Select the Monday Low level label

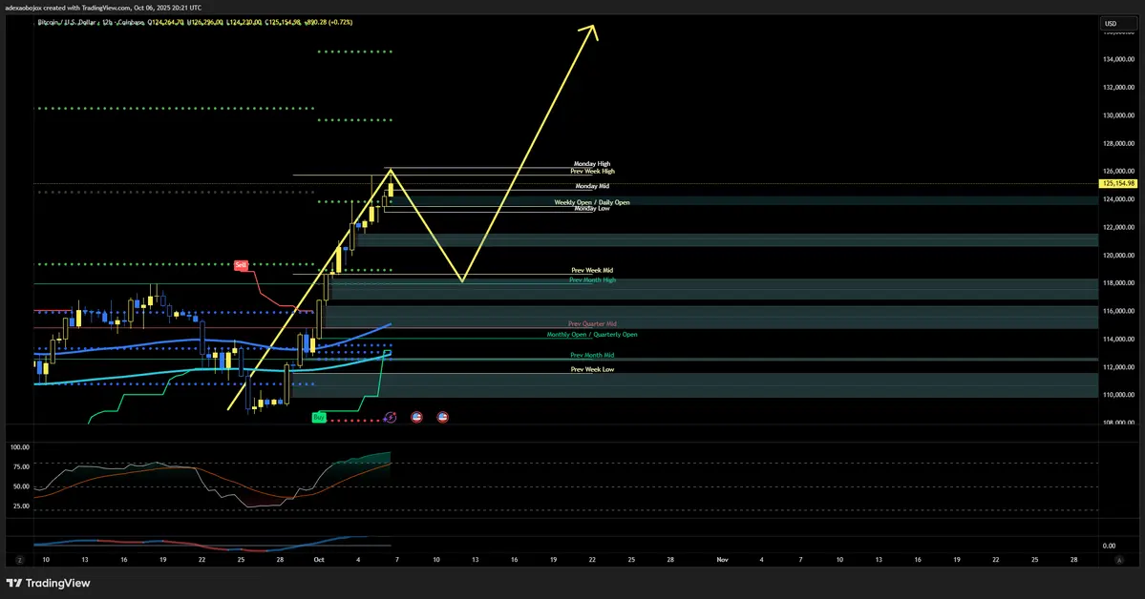click(x=592, y=209)
